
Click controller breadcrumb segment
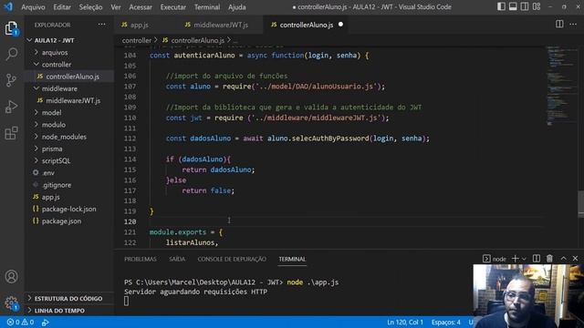pyautogui.click(x=137, y=40)
